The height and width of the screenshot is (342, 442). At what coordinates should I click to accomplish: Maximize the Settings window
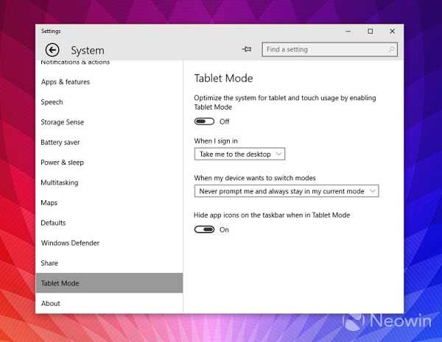click(370, 31)
